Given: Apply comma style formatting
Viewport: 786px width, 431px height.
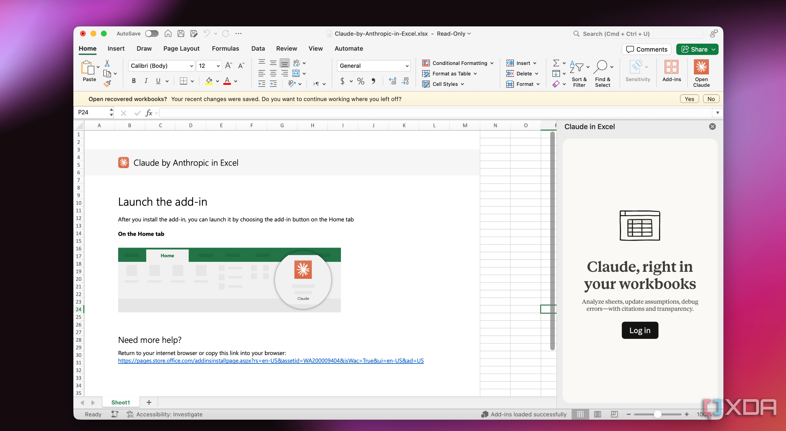Looking at the screenshot, I should point(373,81).
